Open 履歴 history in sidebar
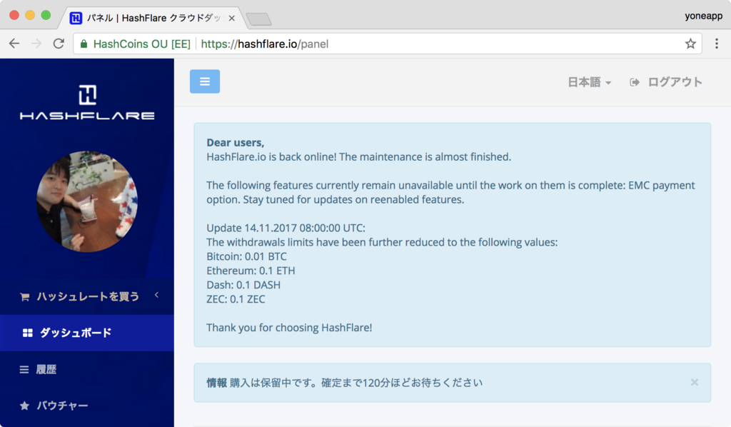731x427 pixels. tap(87, 370)
